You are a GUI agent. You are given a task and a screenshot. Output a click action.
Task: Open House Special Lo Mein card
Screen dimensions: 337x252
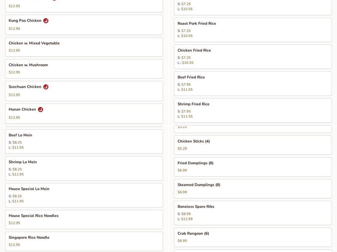click(x=84, y=195)
